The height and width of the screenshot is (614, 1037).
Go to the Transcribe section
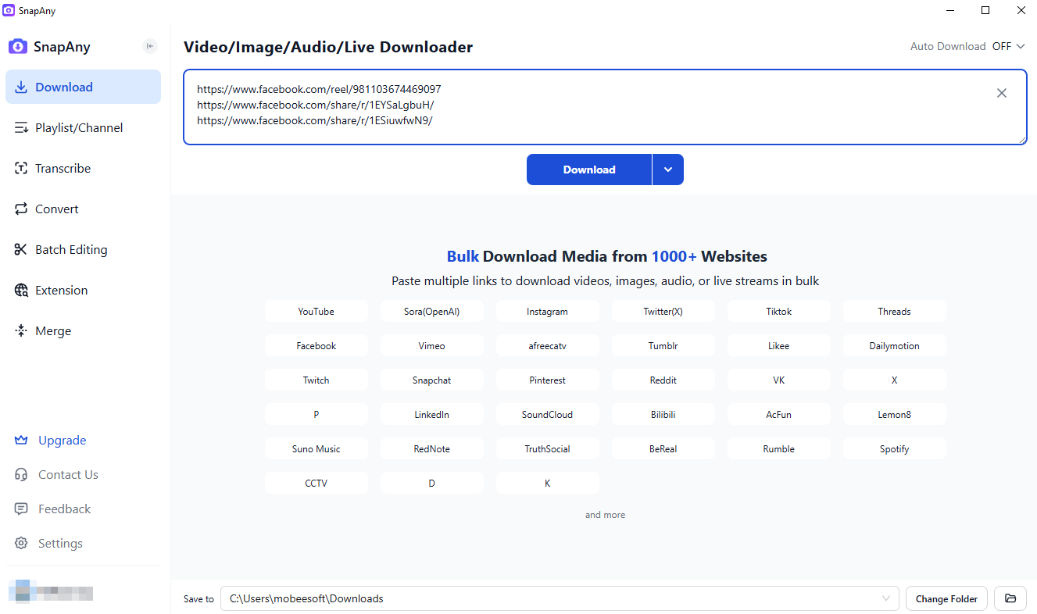click(x=83, y=169)
